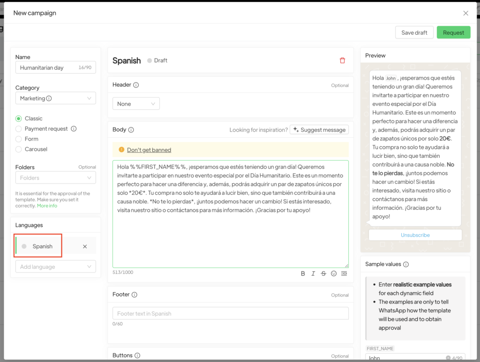The width and height of the screenshot is (480, 362).
Task: Select the Classic radio option
Action: pyautogui.click(x=19, y=118)
